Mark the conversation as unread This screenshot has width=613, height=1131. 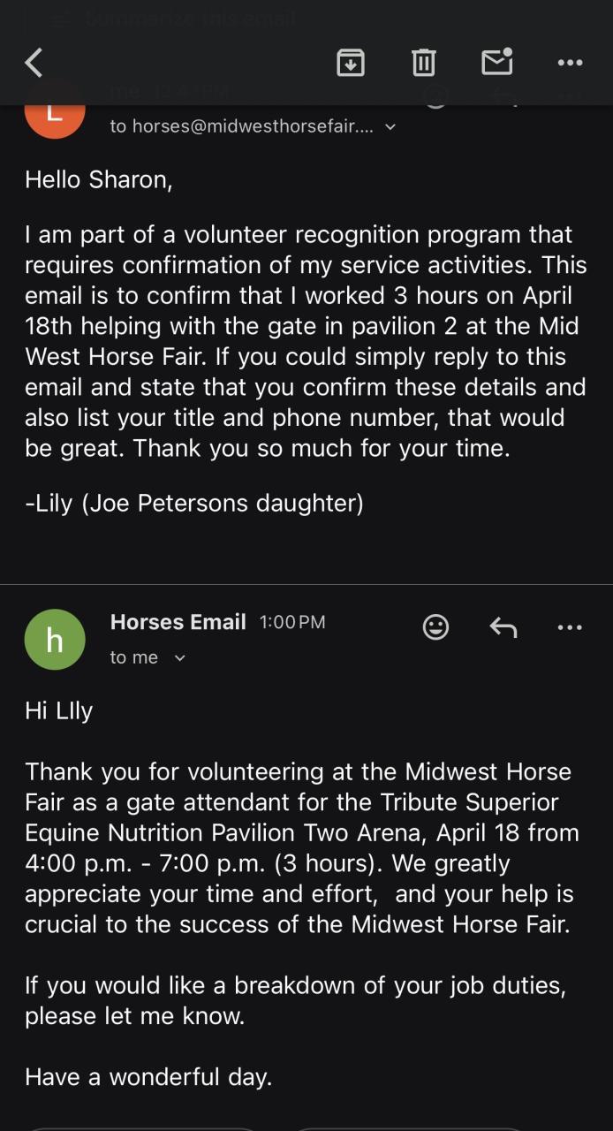pos(497,62)
